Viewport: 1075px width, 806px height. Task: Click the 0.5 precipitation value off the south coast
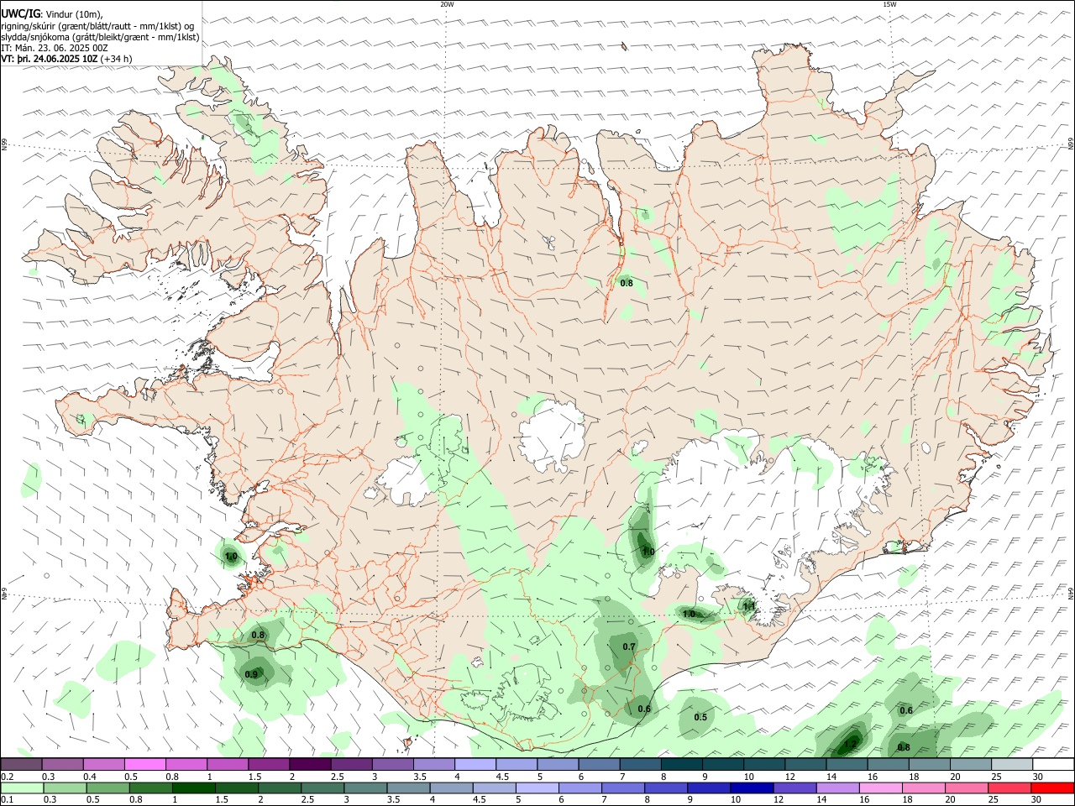[700, 717]
